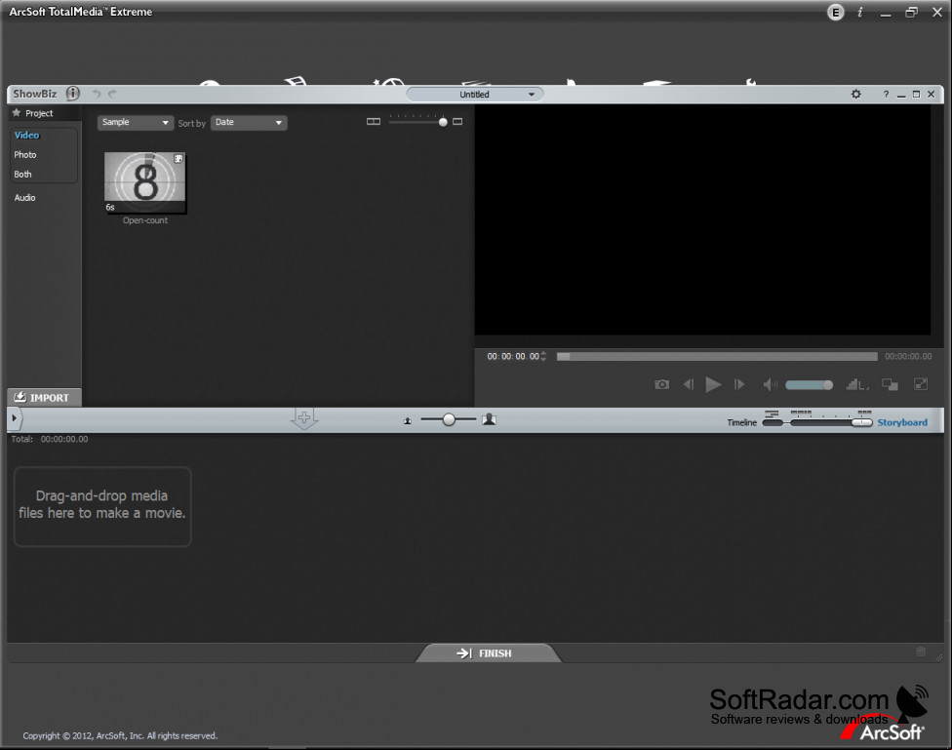Open ShowBiz help question mark
Image resolution: width=952 pixels, height=750 pixels.
click(x=886, y=95)
